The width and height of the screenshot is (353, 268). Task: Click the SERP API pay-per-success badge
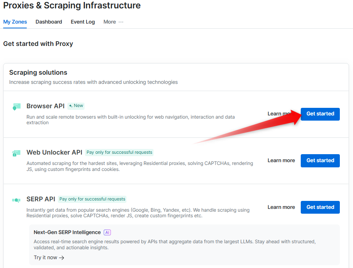(x=92, y=199)
